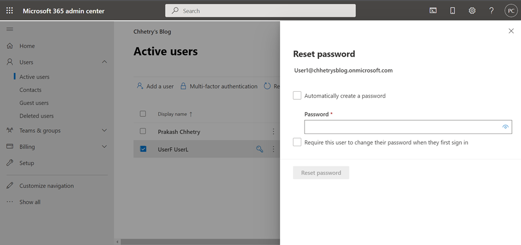
Task: Open Contacts in navigation
Action: (30, 90)
